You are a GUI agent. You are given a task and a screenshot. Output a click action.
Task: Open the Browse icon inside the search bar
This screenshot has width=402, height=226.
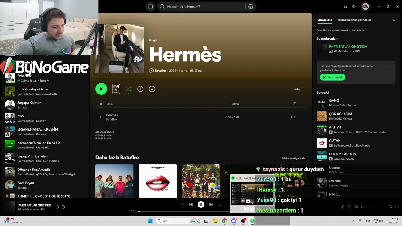click(x=250, y=7)
